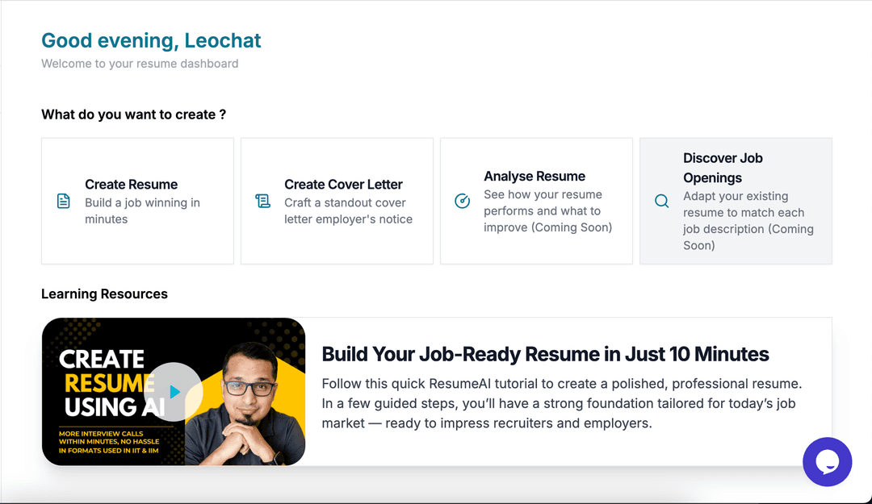Click "Build a job winning in minutes" text
872x504 pixels.
(142, 210)
